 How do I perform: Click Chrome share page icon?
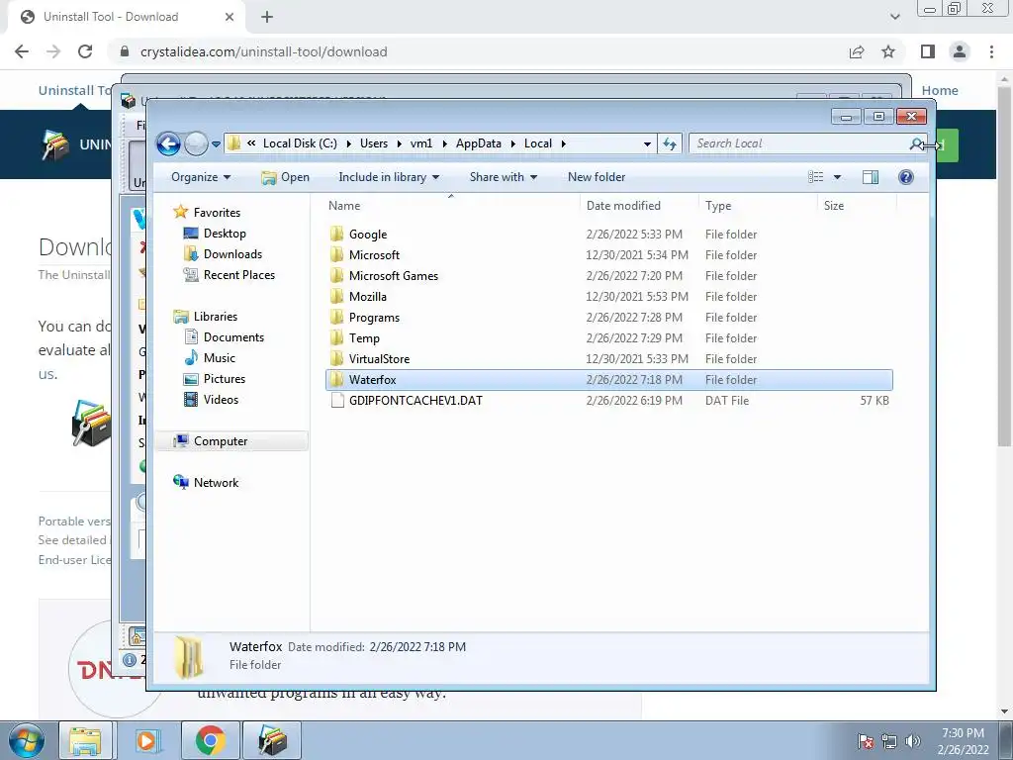[857, 51]
